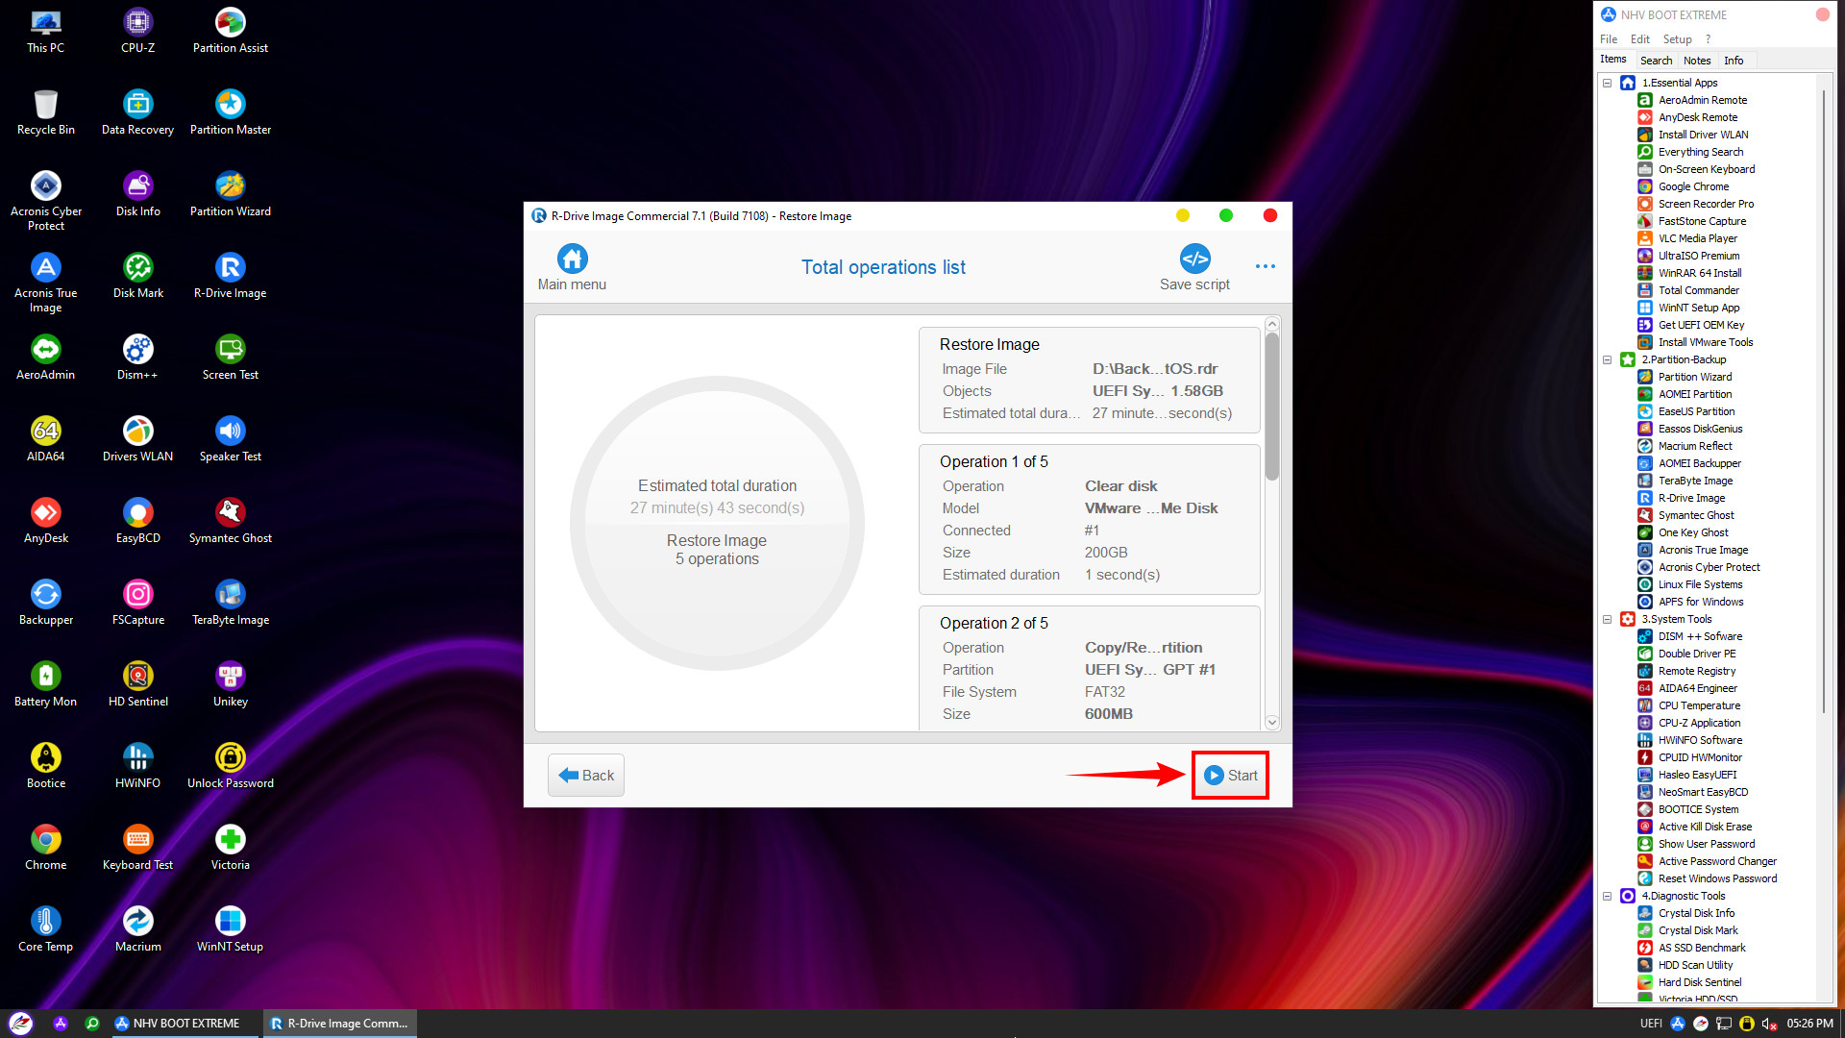Launch Victoria desktop icon

click(230, 848)
